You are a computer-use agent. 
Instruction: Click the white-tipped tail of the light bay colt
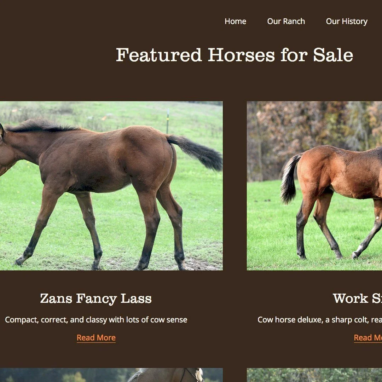[x=289, y=179]
